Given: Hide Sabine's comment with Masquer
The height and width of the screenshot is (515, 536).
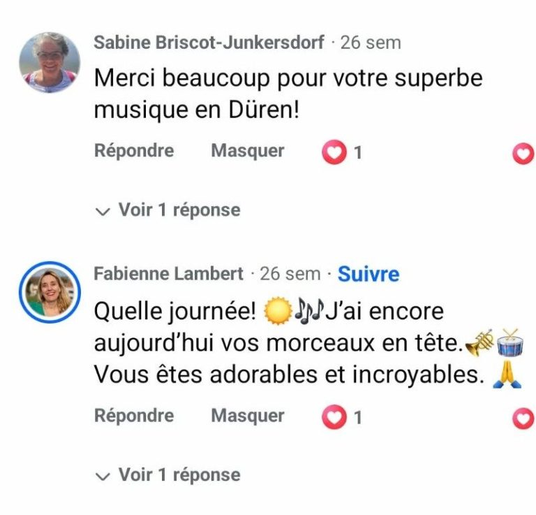Looking at the screenshot, I should point(248,151).
